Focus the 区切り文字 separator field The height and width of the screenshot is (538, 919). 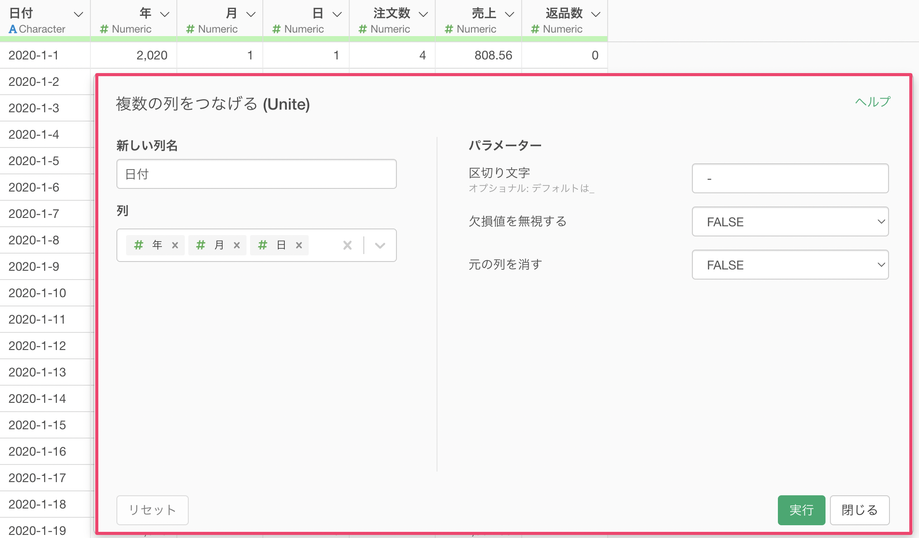pos(790,178)
